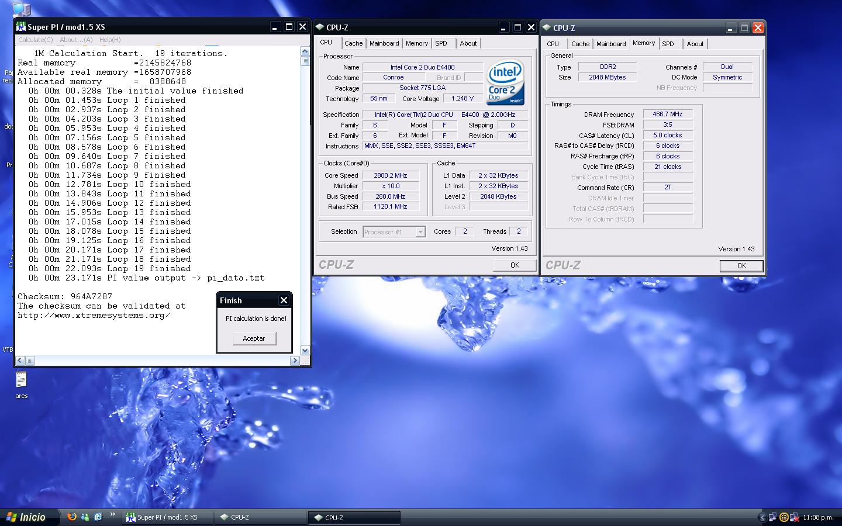Click OK in the left CPU-Z window
Viewport: 842px width, 526px height.
[515, 265]
